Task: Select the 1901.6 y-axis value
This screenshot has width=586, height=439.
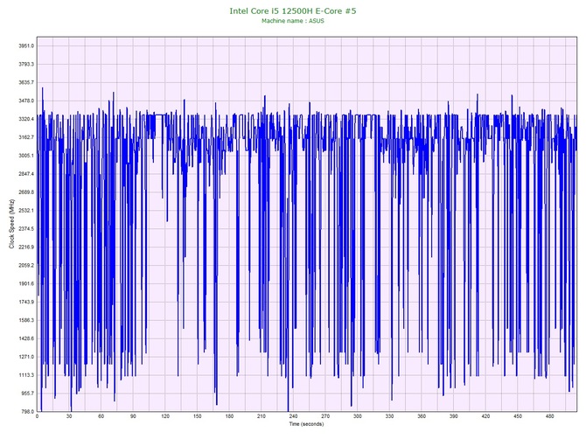Action: click(26, 284)
